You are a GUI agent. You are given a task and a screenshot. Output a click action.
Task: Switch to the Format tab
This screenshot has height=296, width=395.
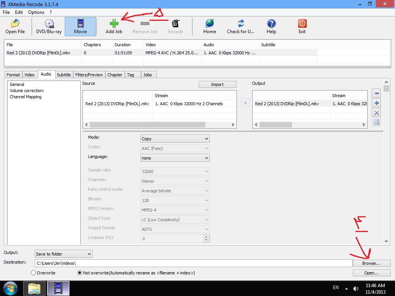coord(13,75)
